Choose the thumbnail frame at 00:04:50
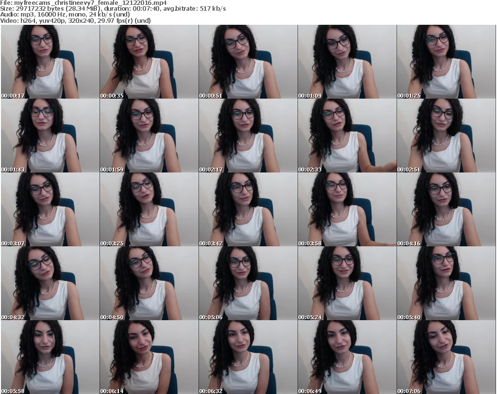Image resolution: width=497 pixels, height=394 pixels. coord(149,283)
